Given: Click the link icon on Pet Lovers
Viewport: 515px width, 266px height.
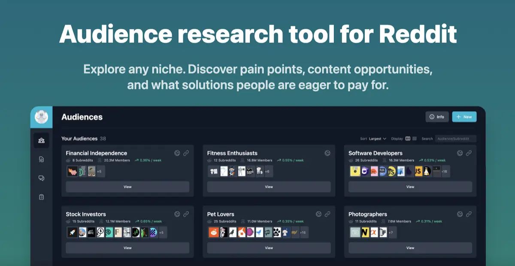Looking at the screenshot, I should tap(327, 214).
